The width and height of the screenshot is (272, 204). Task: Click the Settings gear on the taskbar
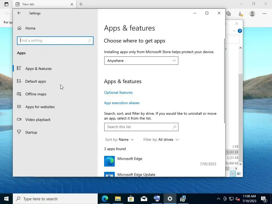170,199
